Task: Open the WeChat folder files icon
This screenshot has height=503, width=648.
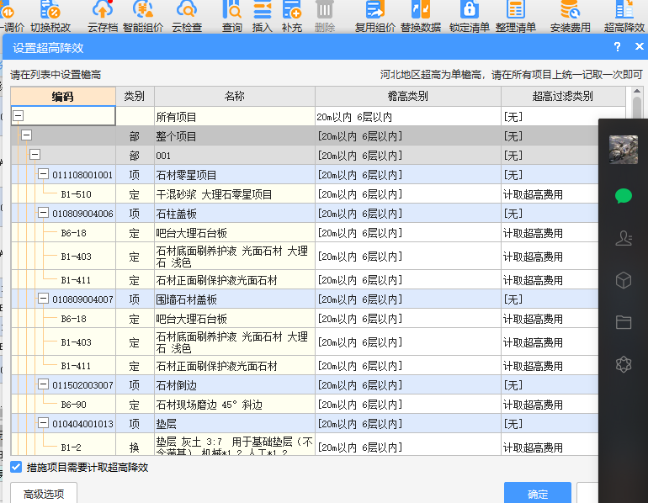Action: click(x=624, y=322)
